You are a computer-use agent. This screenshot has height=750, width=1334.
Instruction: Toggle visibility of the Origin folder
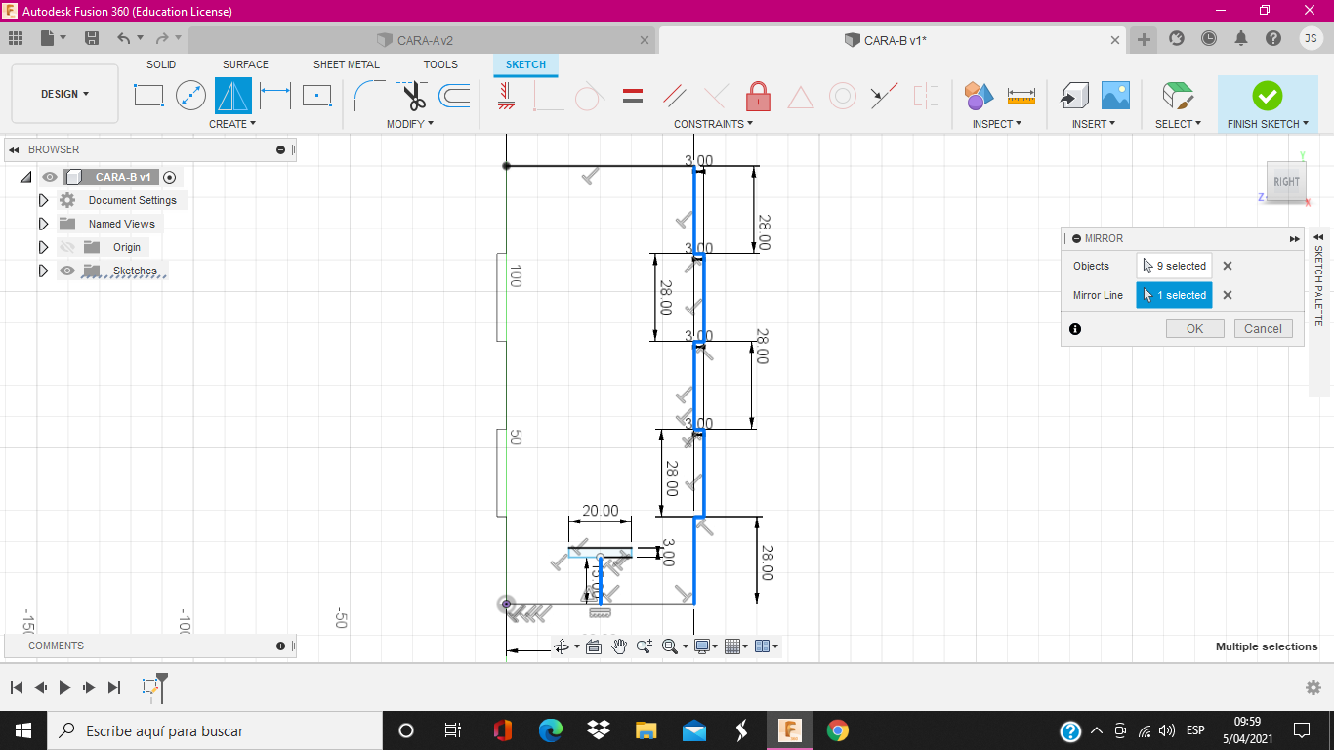67,247
